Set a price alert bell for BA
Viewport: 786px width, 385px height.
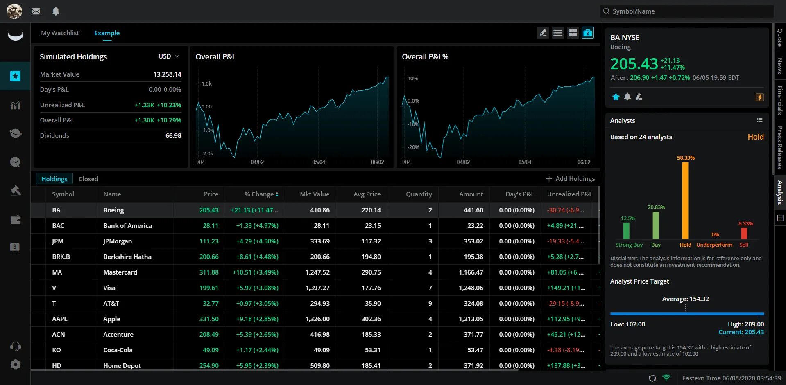[627, 97]
